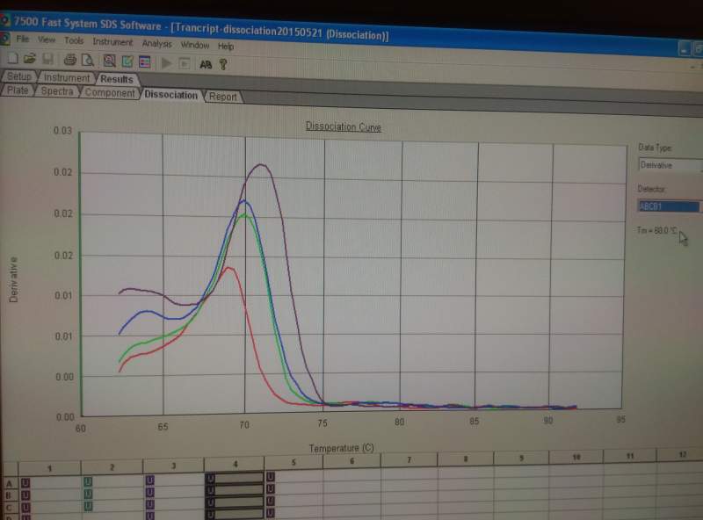Viewport: 703px width, 520px height.
Task: Click the Tm = 88.0 °C readout
Action: [x=656, y=230]
